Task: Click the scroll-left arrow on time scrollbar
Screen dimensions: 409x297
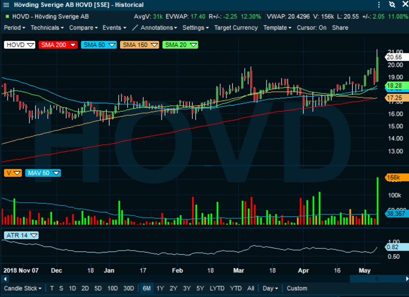Action: click(x=4, y=279)
